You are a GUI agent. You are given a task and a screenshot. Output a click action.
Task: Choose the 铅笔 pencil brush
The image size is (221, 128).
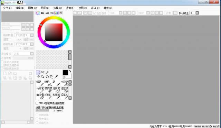click(x=40, y=83)
